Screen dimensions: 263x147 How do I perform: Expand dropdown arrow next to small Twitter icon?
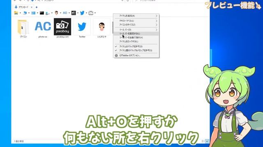(x=86, y=13)
